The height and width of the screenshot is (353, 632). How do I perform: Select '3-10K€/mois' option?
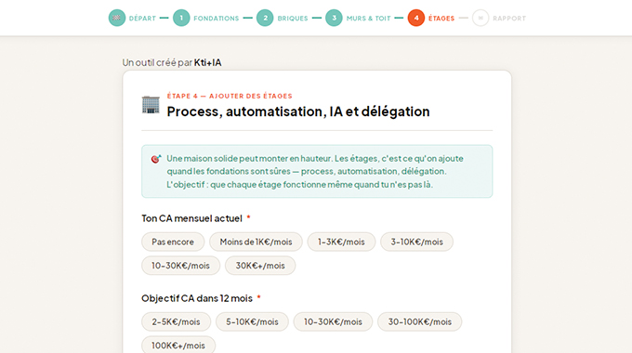(416, 242)
